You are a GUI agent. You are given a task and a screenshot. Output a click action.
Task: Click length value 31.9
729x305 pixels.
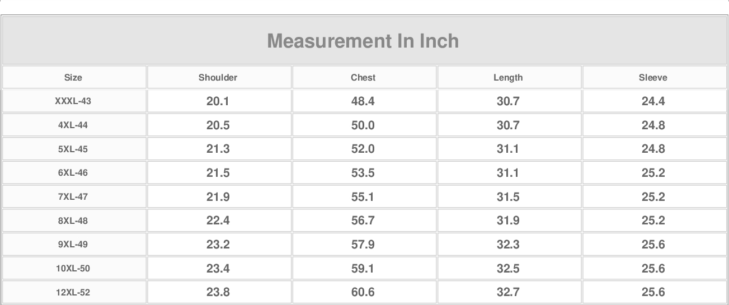(508, 221)
